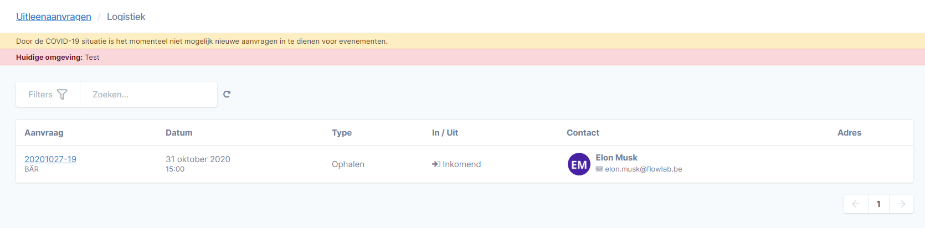925x228 pixels.
Task: Go to the next page using right arrow
Action: [901, 204]
